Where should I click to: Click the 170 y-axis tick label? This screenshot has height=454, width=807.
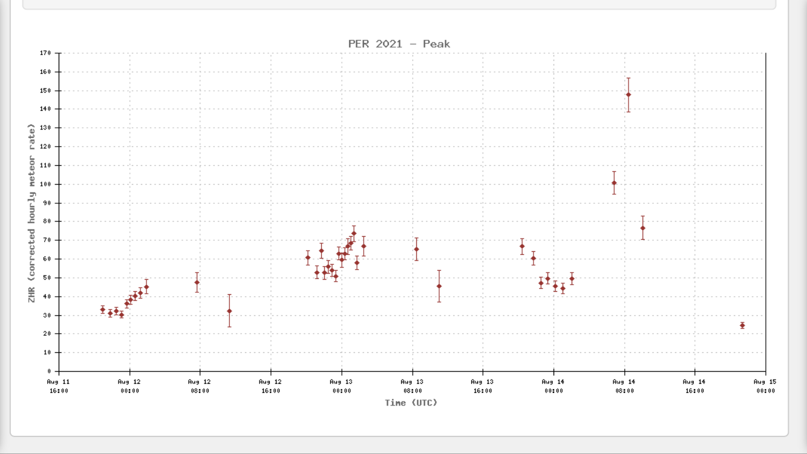pos(45,53)
